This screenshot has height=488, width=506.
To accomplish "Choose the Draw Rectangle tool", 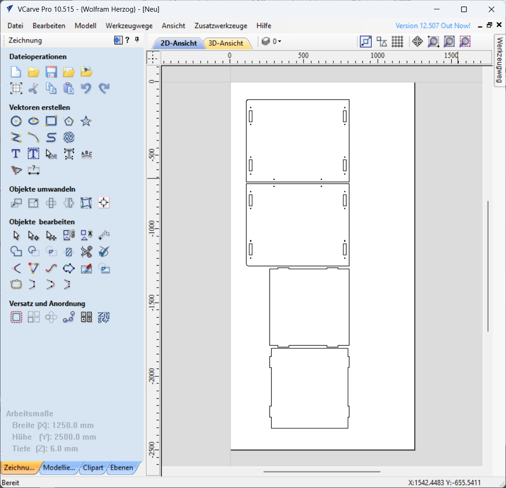I will 51,121.
